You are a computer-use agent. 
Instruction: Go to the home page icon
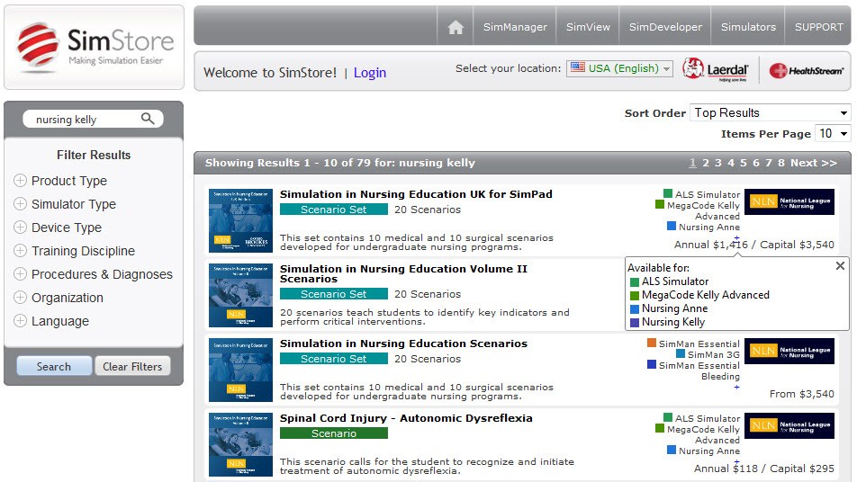pyautogui.click(x=456, y=27)
